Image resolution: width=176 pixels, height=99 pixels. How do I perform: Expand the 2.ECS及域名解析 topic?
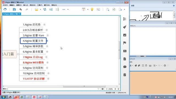[47, 30]
